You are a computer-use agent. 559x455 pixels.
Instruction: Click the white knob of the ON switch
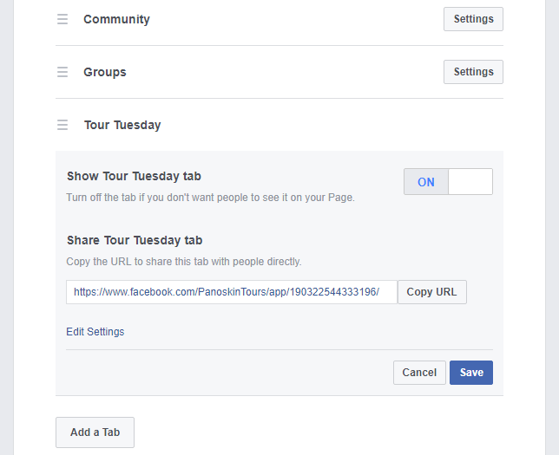470,182
